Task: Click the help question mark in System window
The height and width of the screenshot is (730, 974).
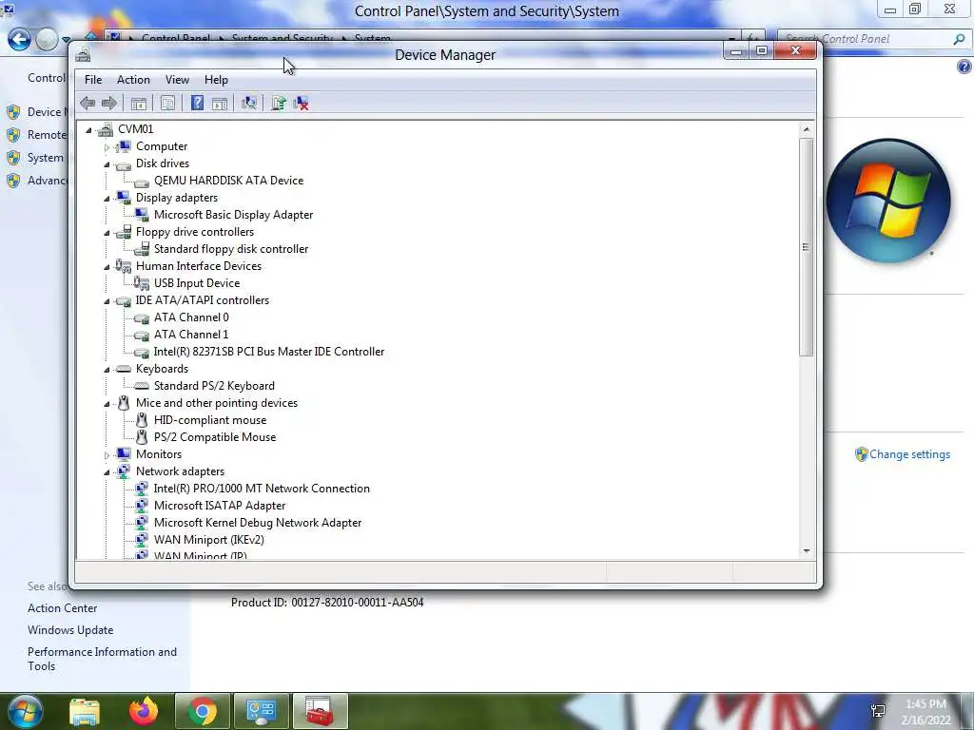Action: pos(964,67)
